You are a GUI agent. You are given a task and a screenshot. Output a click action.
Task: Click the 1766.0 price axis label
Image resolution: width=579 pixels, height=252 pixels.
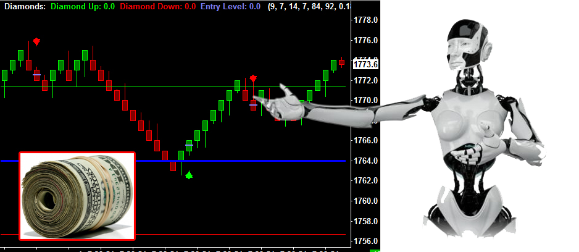pyautogui.click(x=365, y=141)
